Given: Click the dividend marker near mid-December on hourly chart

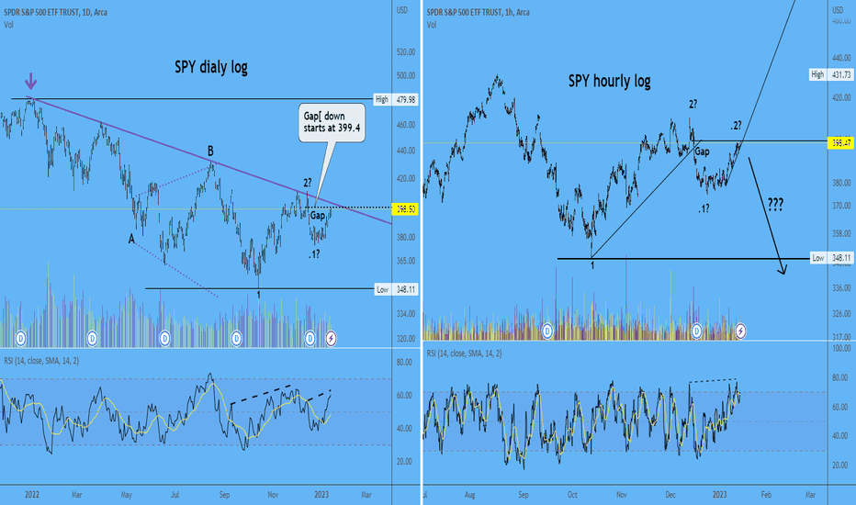Looking at the screenshot, I should [x=696, y=331].
